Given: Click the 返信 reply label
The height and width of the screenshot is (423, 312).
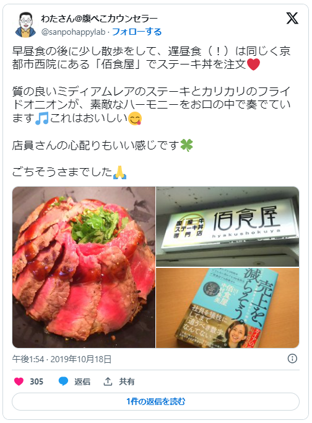Looking at the screenshot, I should coord(82,381).
